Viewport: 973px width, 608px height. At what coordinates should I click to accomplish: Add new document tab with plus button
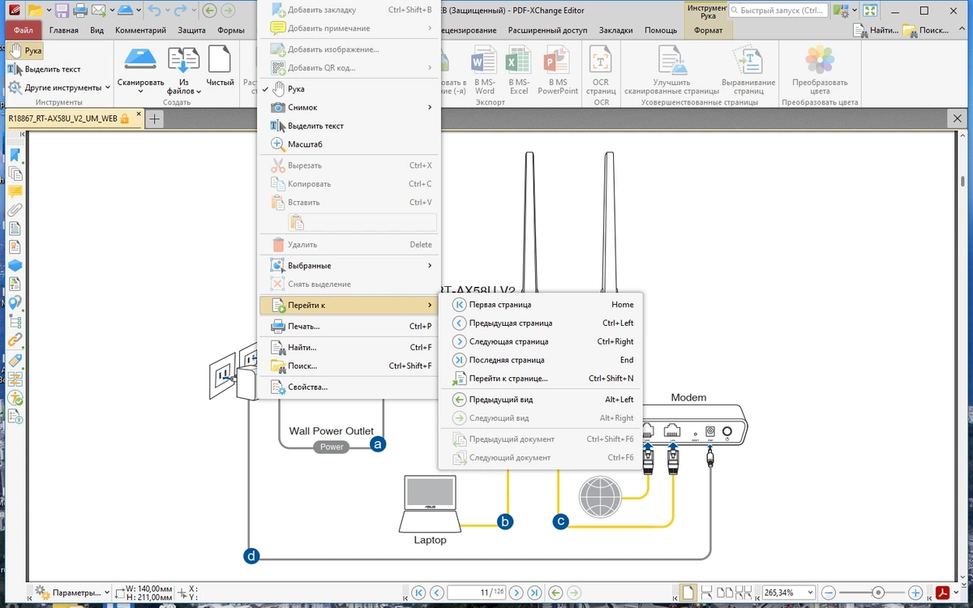154,118
